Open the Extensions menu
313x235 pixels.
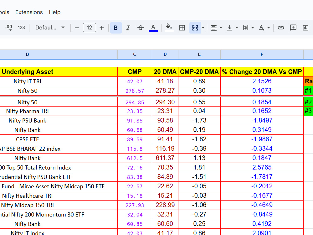coord(29,12)
